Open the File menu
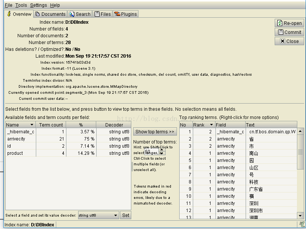306x229 pixels. click(9, 5)
